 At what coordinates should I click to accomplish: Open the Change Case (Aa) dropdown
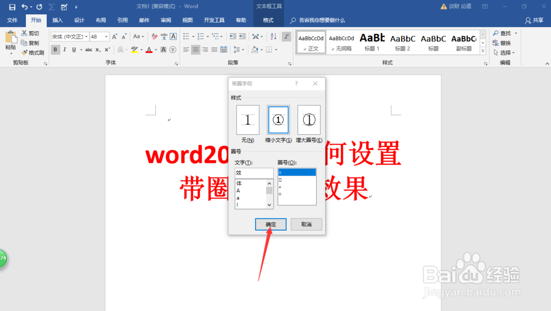[x=139, y=36]
